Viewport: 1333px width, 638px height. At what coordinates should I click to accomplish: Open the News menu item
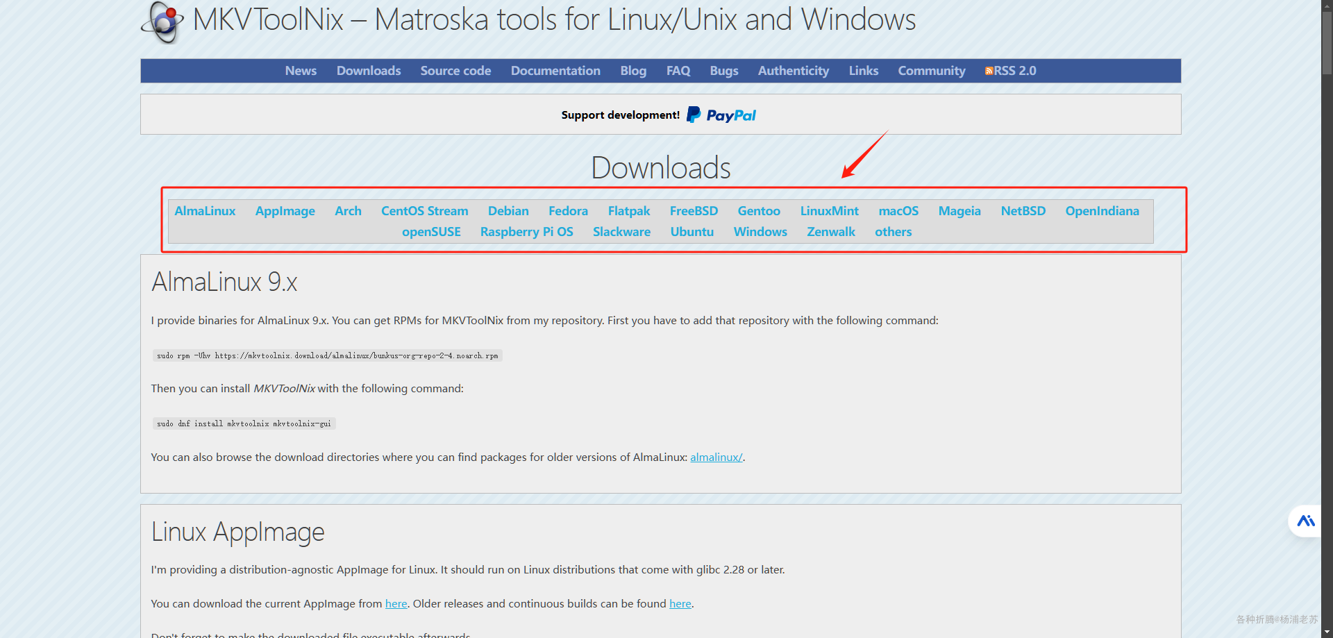point(301,71)
